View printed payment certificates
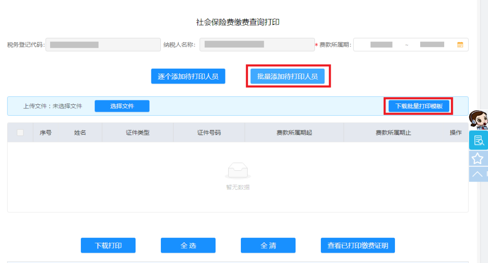 pos(357,245)
